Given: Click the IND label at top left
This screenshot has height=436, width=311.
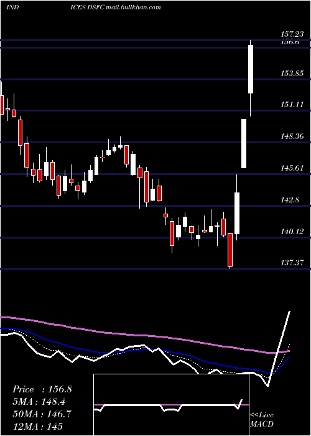Looking at the screenshot, I should (x=12, y=7).
